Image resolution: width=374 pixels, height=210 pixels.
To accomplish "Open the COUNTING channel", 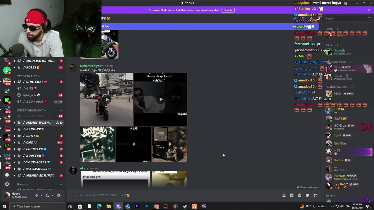I will (40, 149).
